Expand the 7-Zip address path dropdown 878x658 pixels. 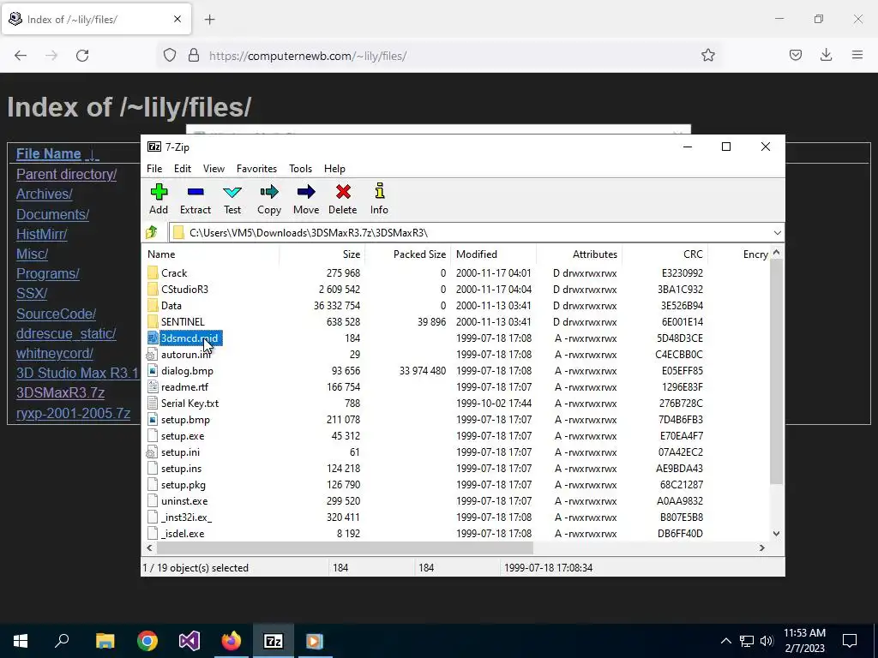[777, 233]
